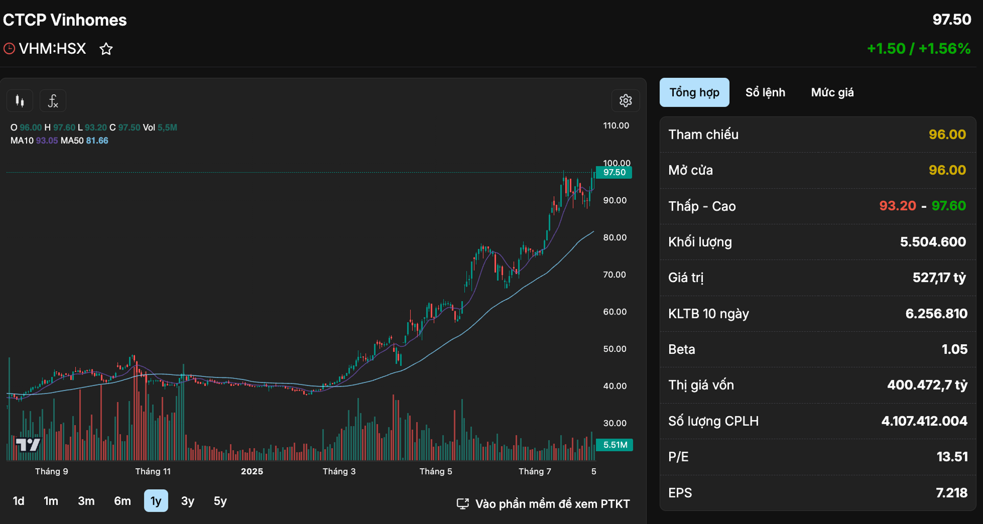Select the 1y time range
Viewport: 983px width, 524px height.
(x=156, y=501)
